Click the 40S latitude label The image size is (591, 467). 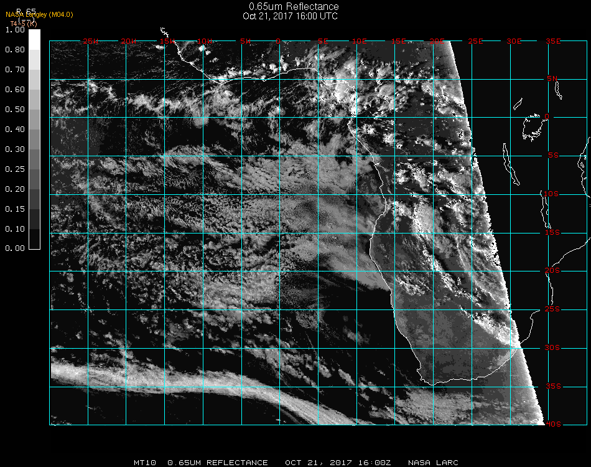click(553, 425)
